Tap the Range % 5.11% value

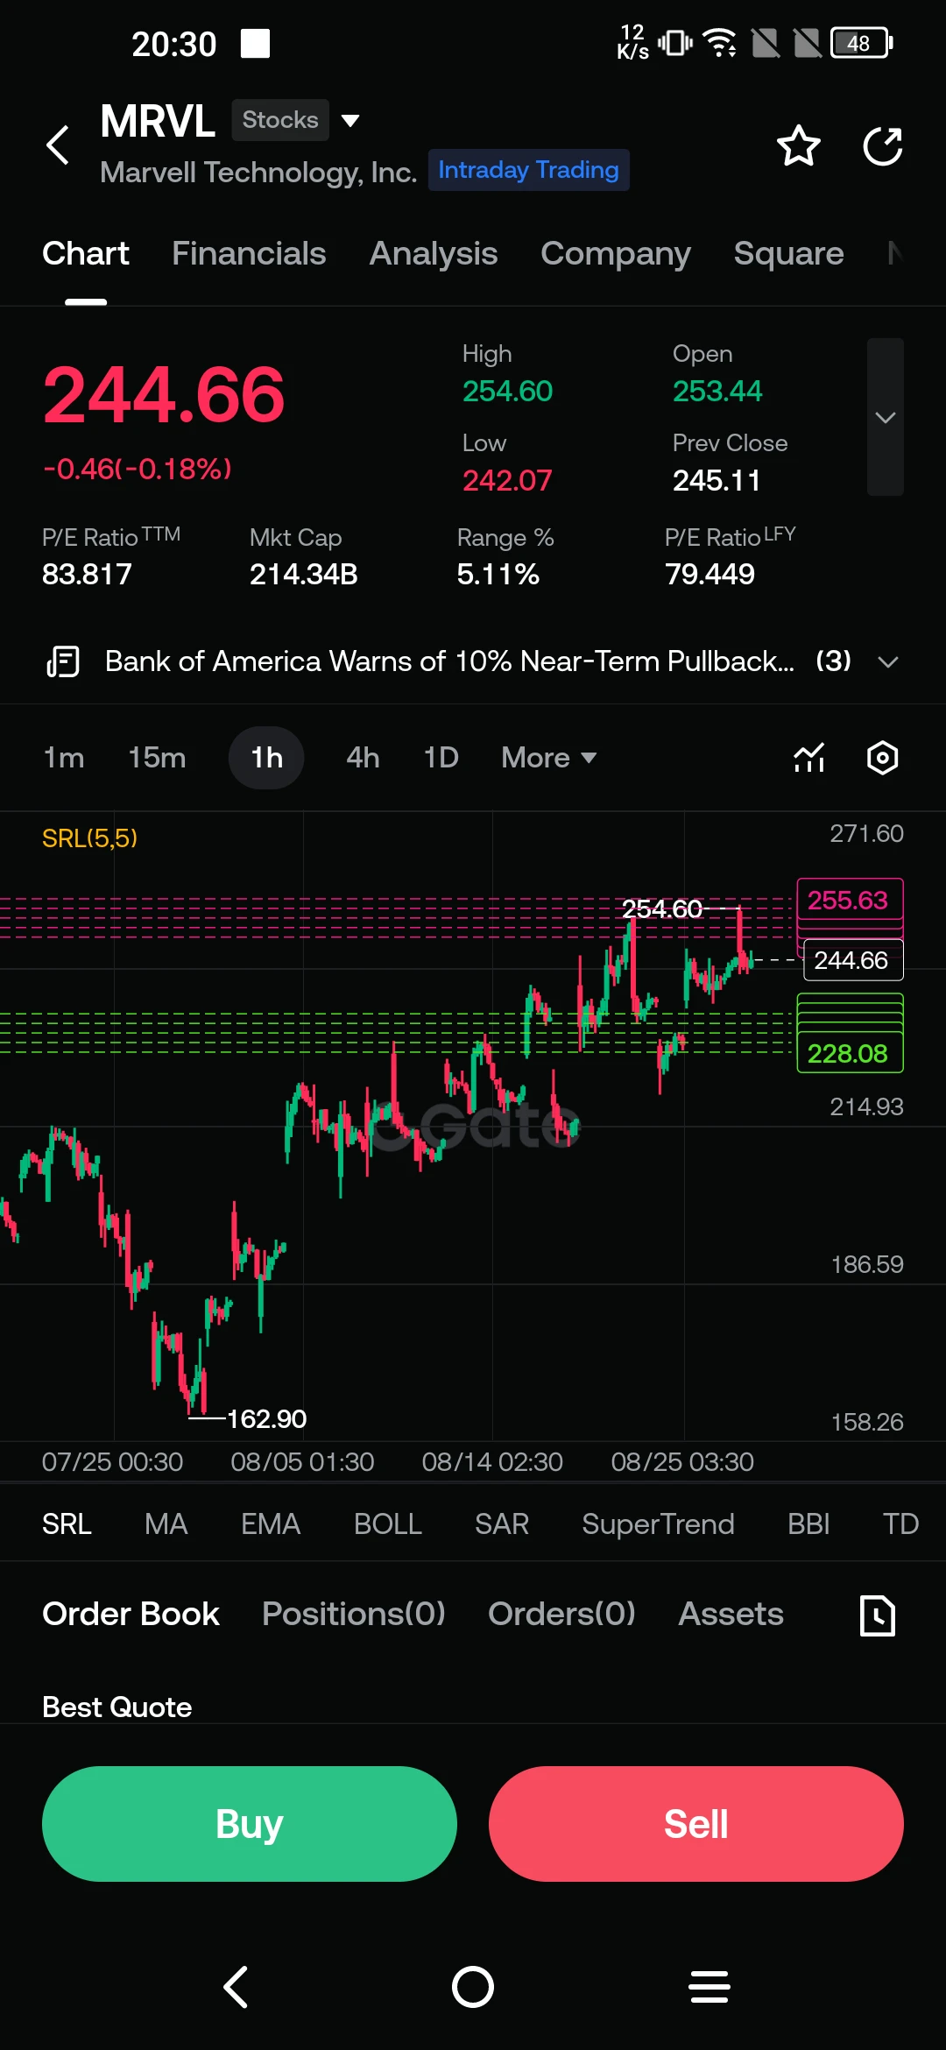(x=498, y=575)
